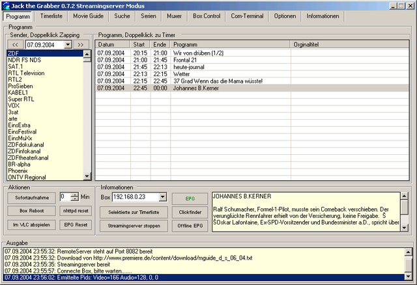Screen dimensions: 417x285
Task: Open the Optionen tab
Action: (x=285, y=15)
